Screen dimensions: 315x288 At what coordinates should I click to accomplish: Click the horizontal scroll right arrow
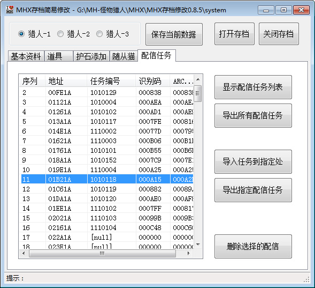pos(188,253)
